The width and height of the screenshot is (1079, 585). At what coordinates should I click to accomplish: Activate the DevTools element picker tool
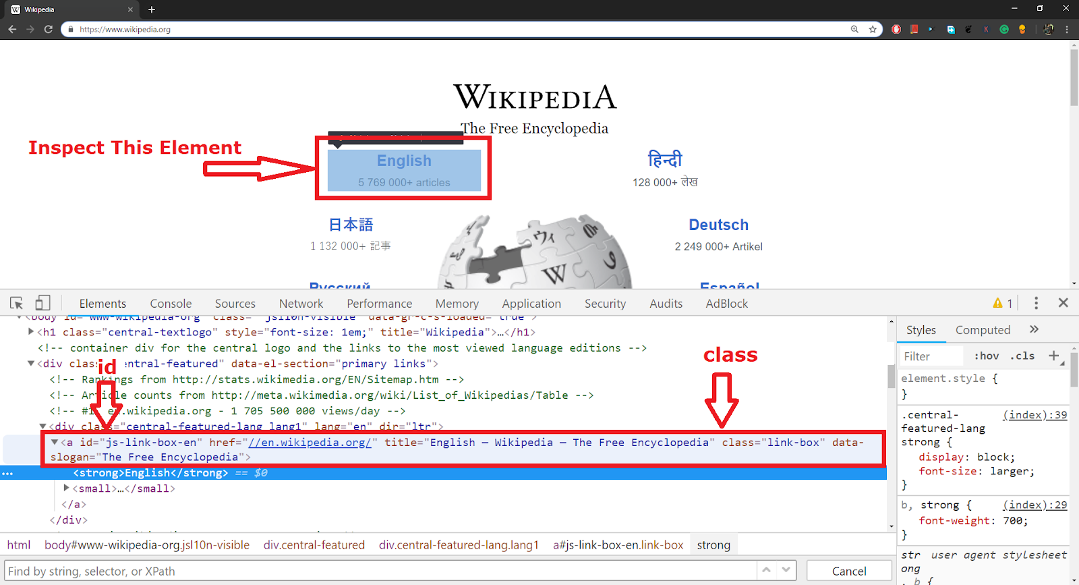point(17,303)
